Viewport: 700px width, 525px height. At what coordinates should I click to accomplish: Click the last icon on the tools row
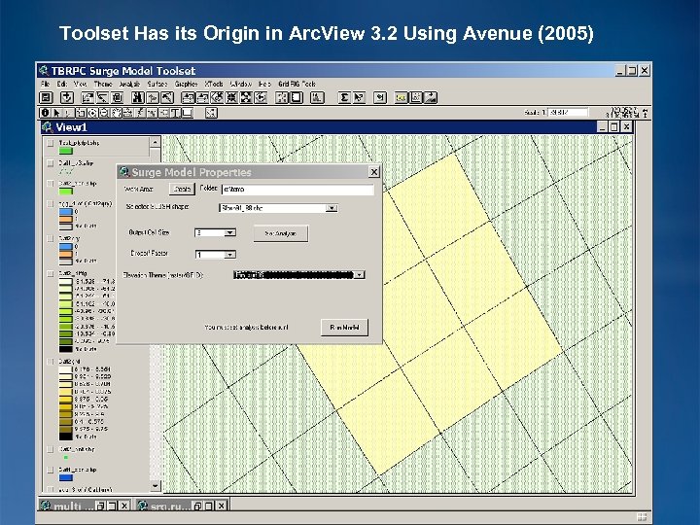(x=211, y=113)
